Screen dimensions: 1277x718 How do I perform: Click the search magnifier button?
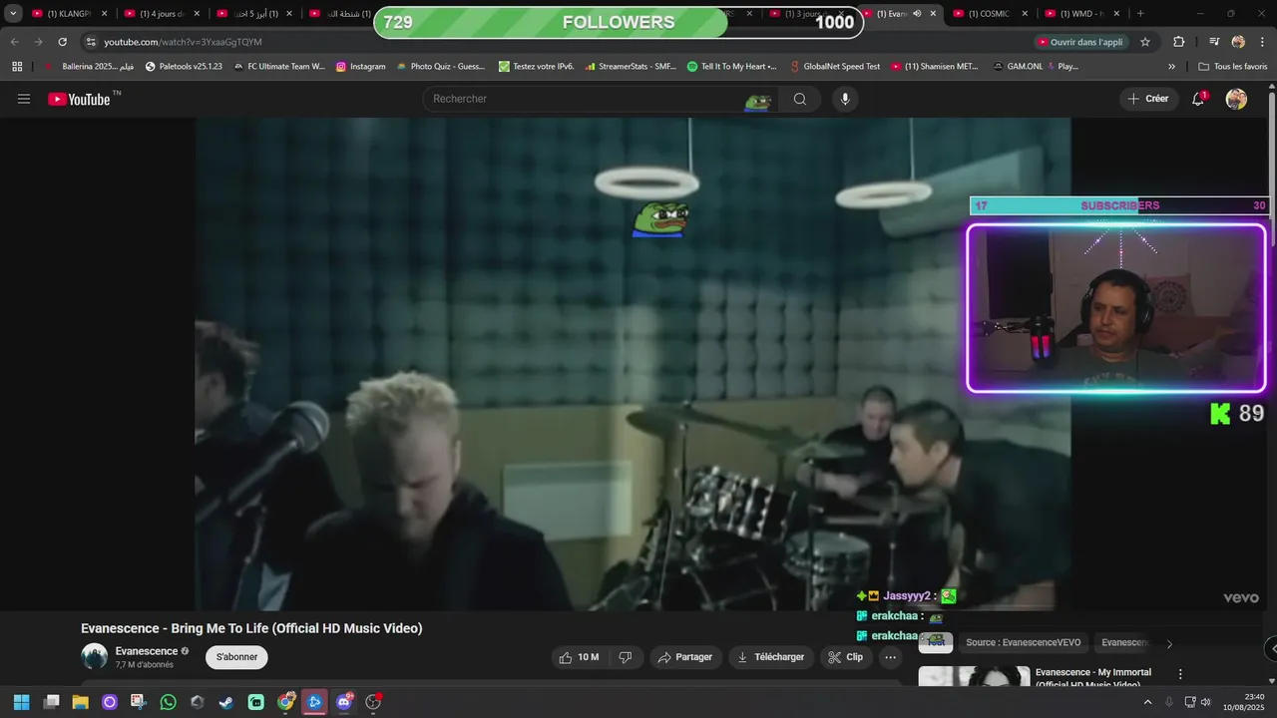(800, 99)
